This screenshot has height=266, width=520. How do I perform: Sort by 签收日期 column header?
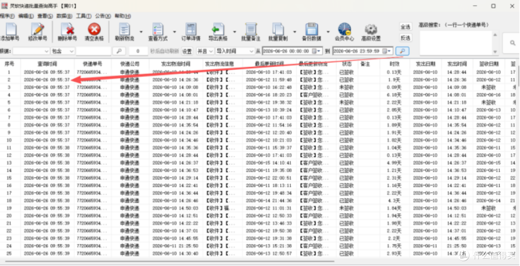click(489, 64)
